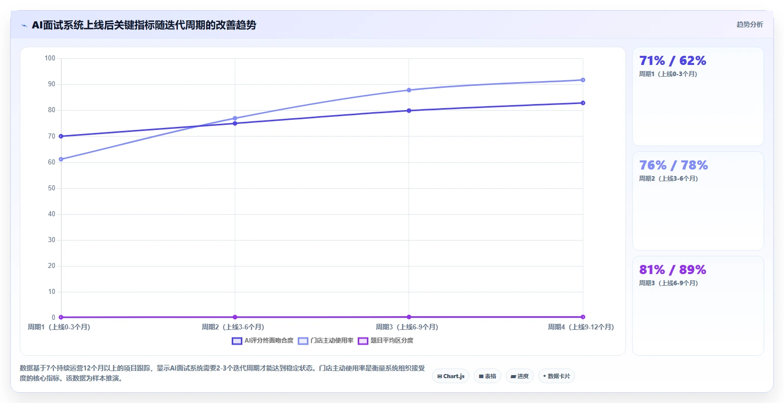The image size is (784, 403).
Task: Toggle the 门店主动使用率 legend series
Action: 326,341
